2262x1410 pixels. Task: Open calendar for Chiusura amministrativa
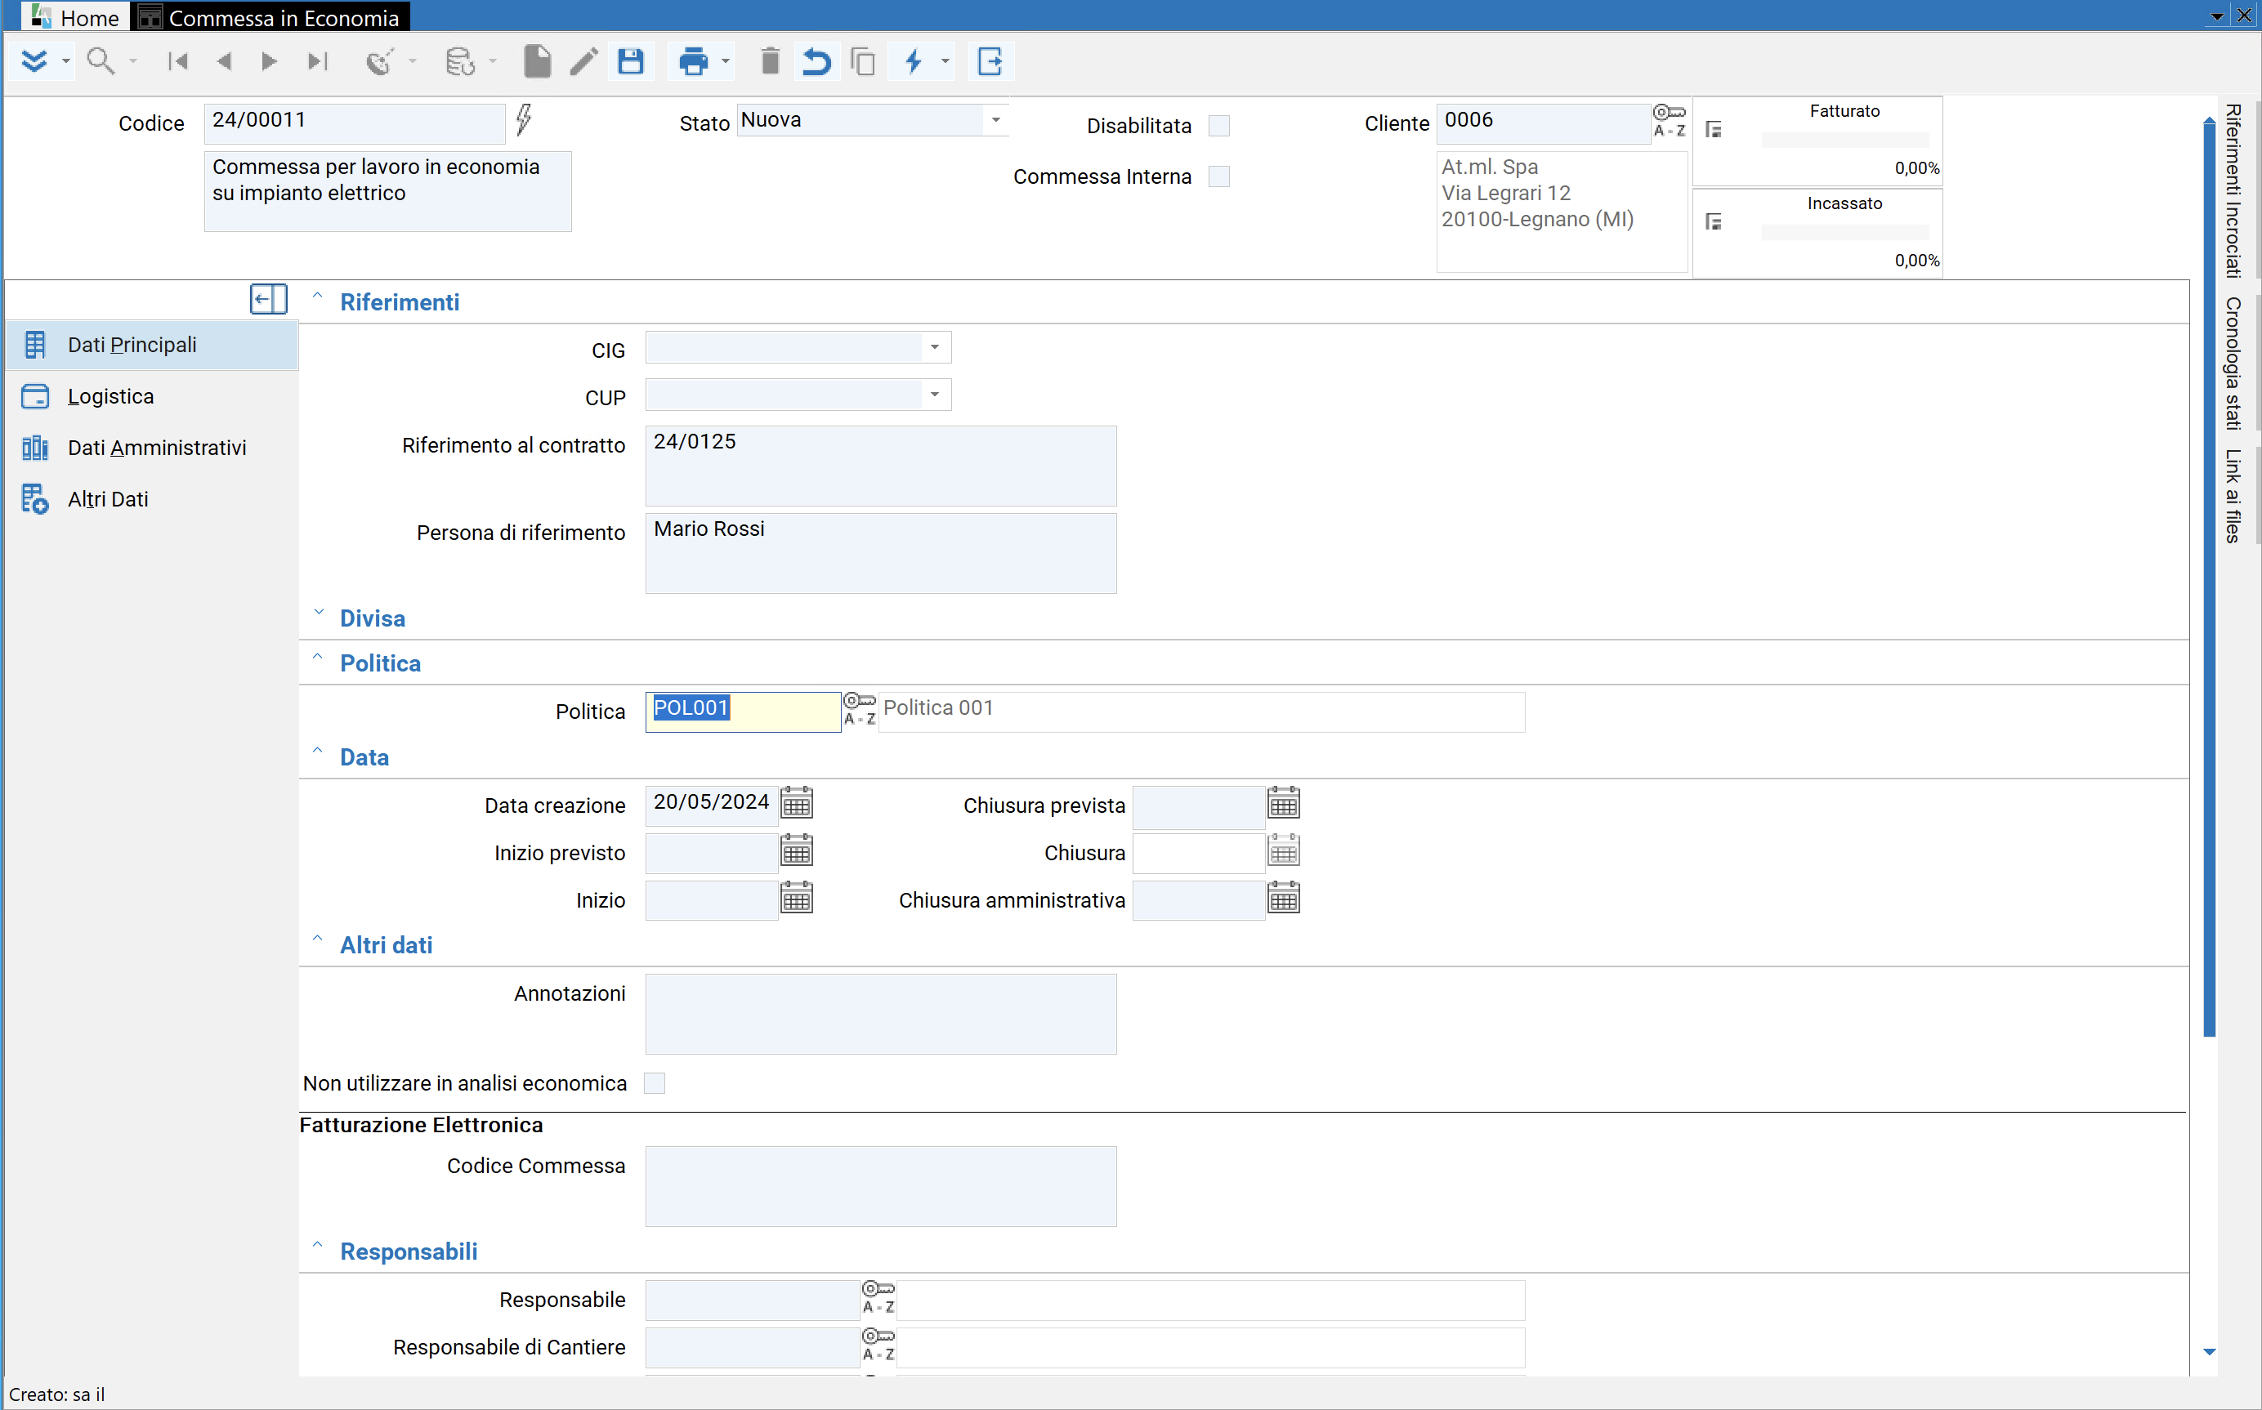pos(1284,898)
